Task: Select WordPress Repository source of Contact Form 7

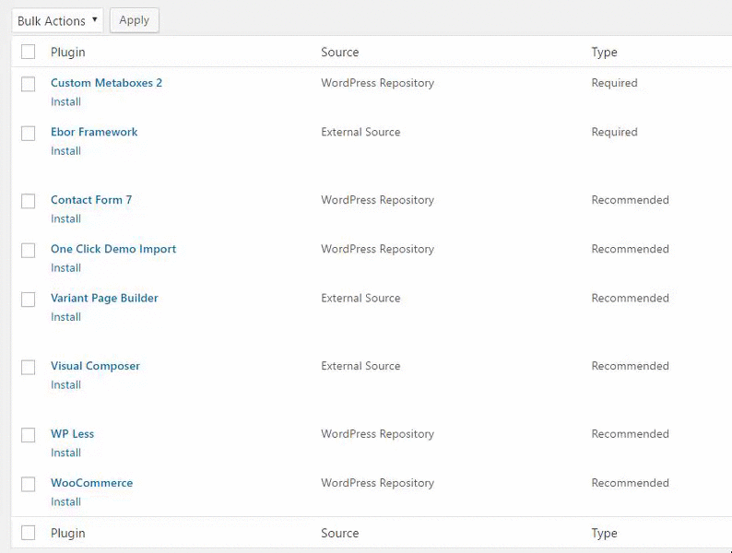Action: (x=378, y=200)
